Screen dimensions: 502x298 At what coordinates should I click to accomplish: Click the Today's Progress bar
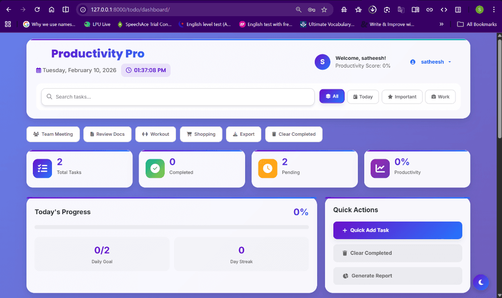click(171, 227)
